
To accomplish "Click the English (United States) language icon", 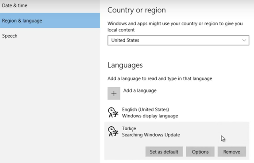I will click(x=113, y=113).
